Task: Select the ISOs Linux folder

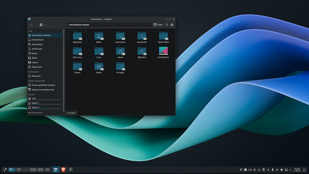Action: pyautogui.click(x=77, y=52)
